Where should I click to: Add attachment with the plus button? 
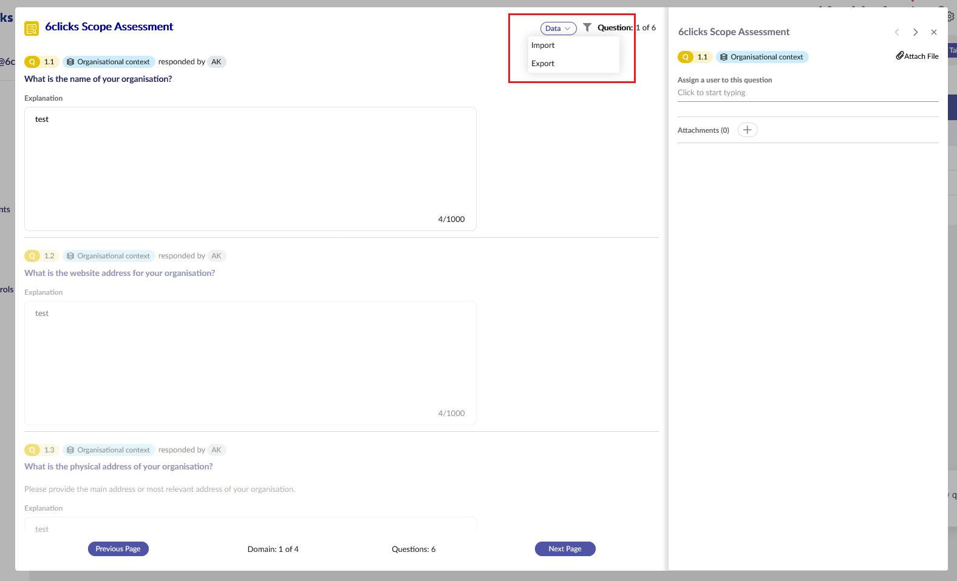[748, 130]
